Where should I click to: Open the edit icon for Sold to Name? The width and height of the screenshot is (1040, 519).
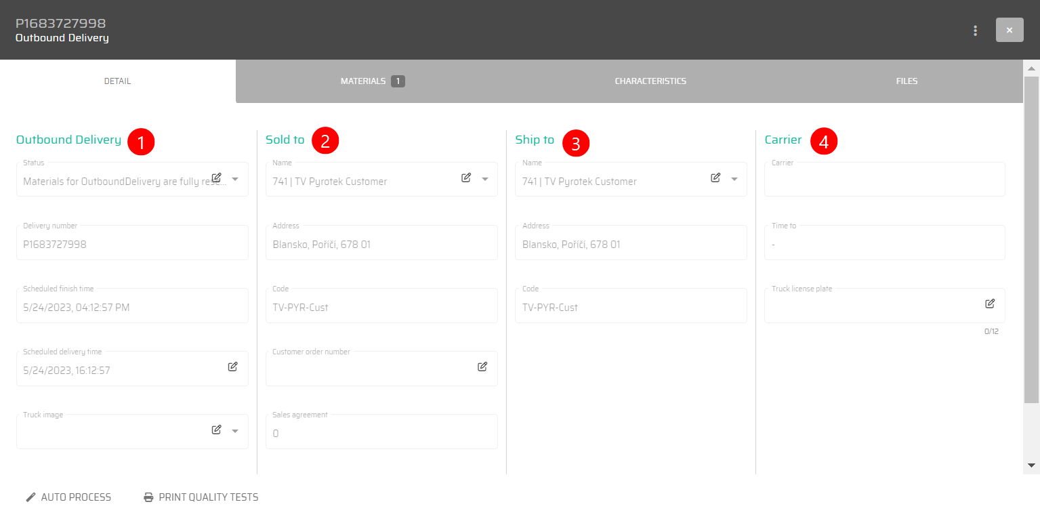pyautogui.click(x=465, y=177)
